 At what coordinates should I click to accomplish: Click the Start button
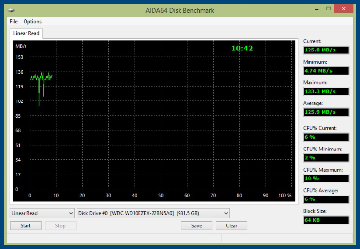[26, 226]
